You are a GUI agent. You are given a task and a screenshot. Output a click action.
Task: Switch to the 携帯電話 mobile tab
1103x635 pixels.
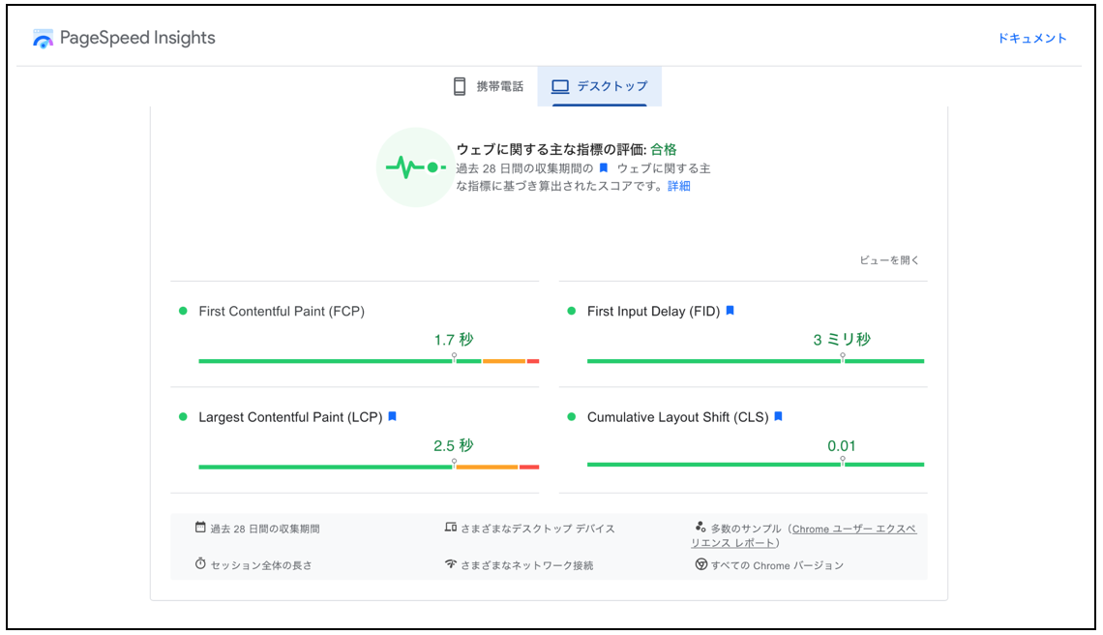coord(489,86)
